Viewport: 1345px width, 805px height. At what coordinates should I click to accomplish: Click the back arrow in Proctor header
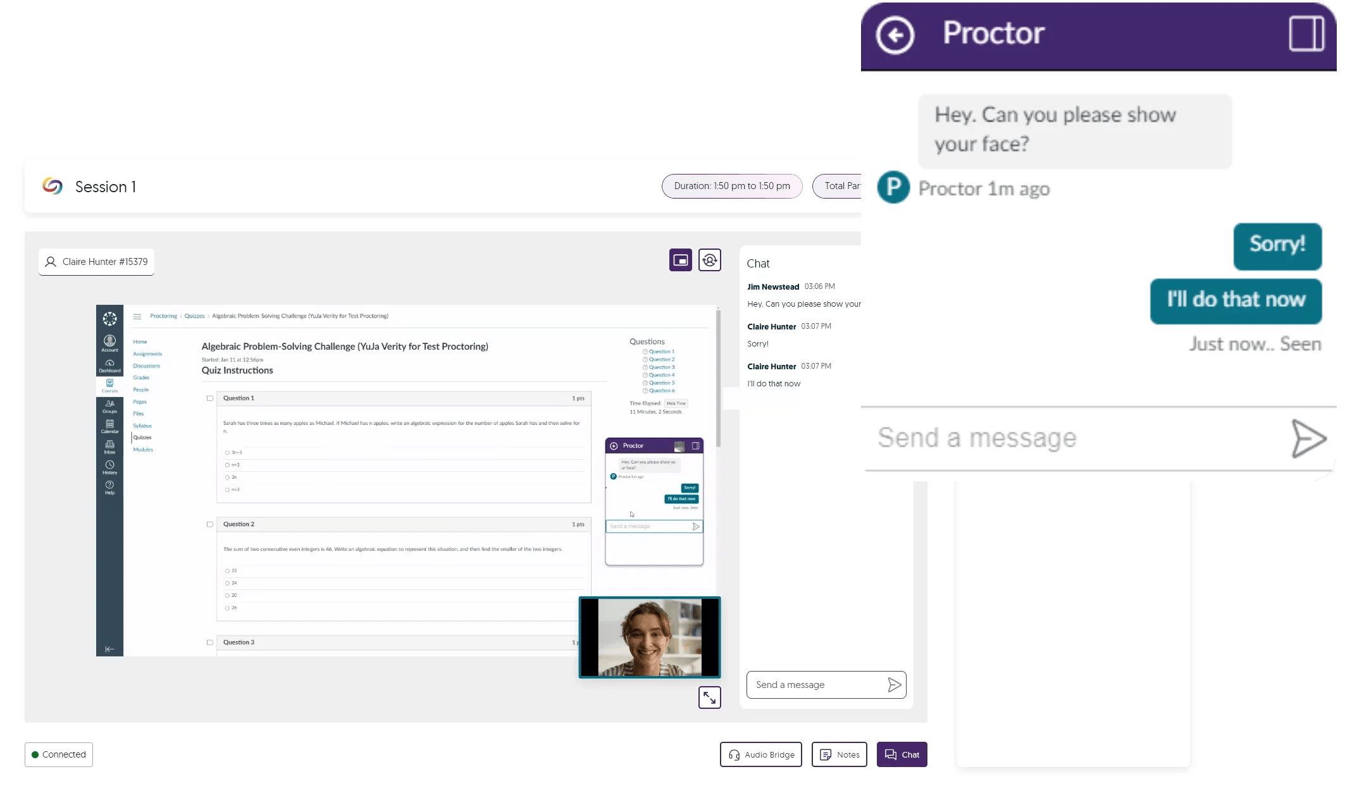point(895,35)
